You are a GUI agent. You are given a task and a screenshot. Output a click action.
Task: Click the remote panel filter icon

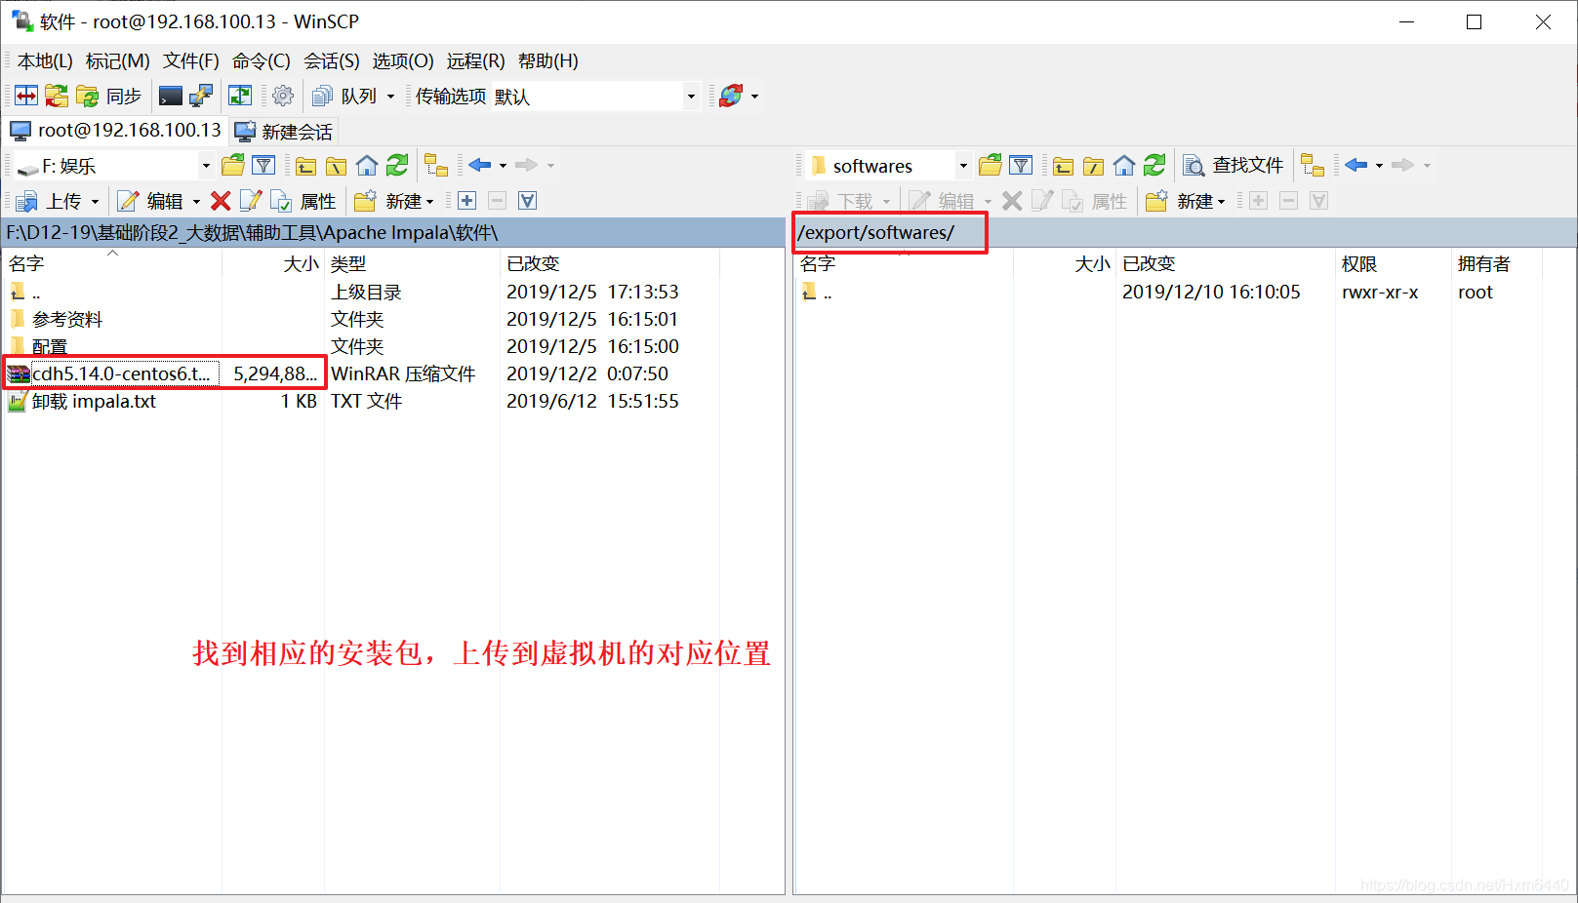(1021, 165)
